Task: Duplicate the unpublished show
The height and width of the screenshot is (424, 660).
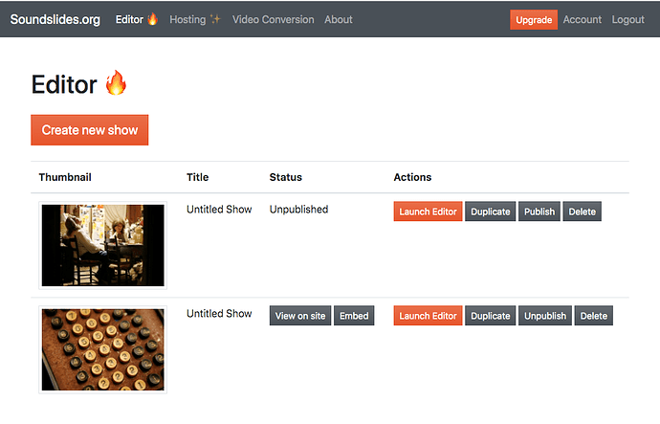Action: click(491, 212)
